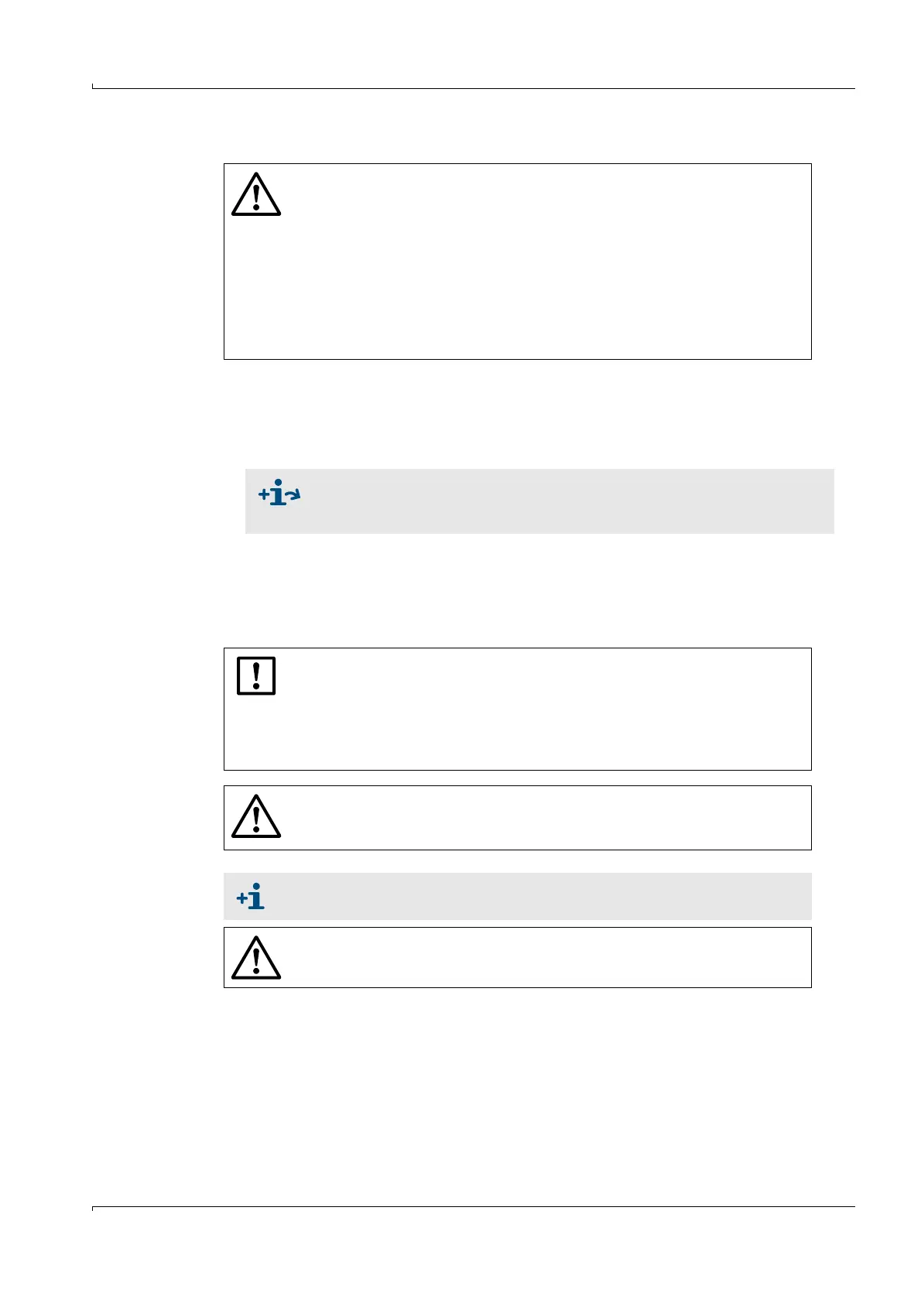921x1303 pixels.
Task: Click the warning triangle in the tallest box
Action: [256, 194]
